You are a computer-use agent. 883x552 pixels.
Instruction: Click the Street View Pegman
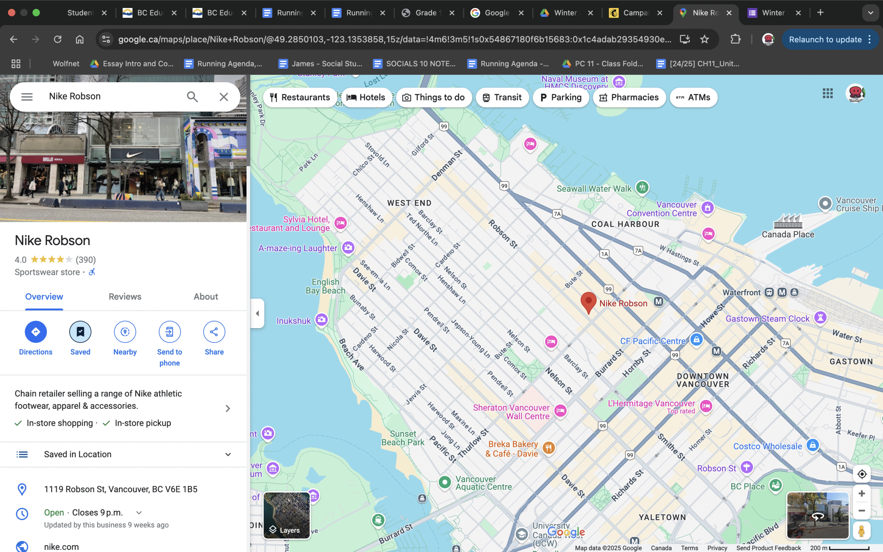point(862,531)
